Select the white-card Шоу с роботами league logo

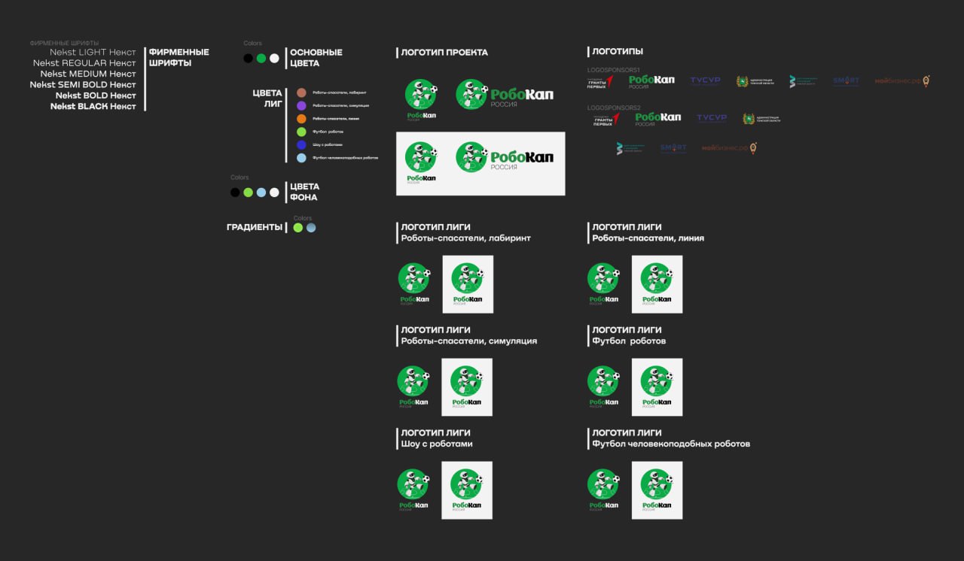(x=467, y=490)
